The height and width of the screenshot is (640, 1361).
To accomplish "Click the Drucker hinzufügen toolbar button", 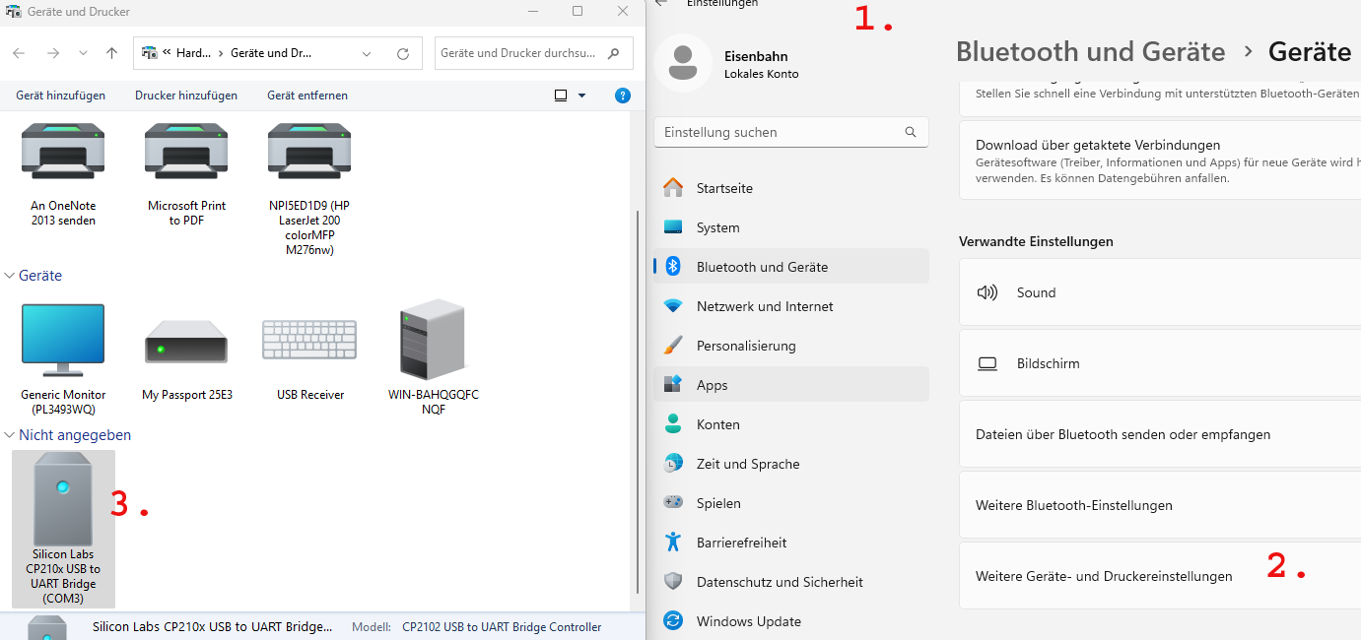I will pyautogui.click(x=186, y=96).
